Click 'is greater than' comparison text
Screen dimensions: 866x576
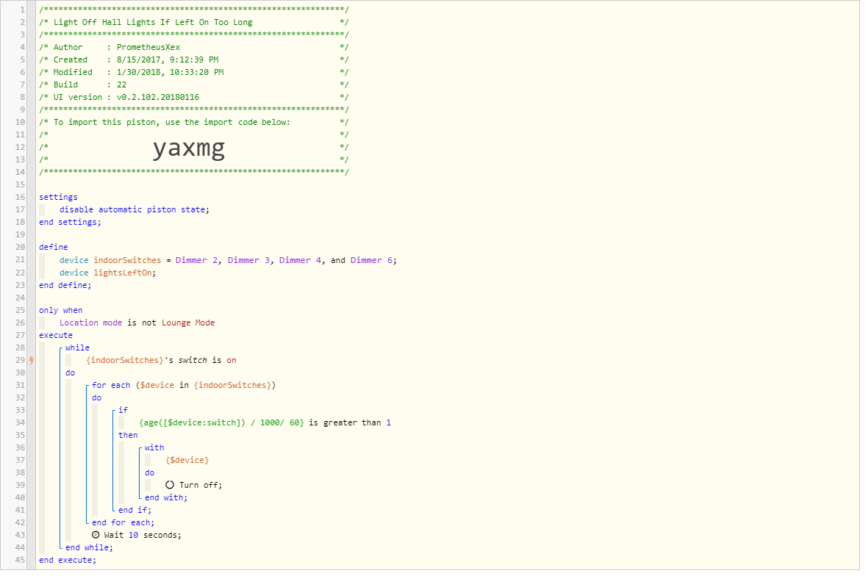click(346, 423)
